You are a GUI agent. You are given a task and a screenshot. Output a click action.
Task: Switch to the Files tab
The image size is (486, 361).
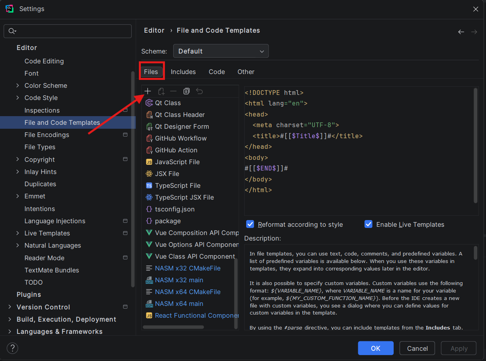pos(151,72)
